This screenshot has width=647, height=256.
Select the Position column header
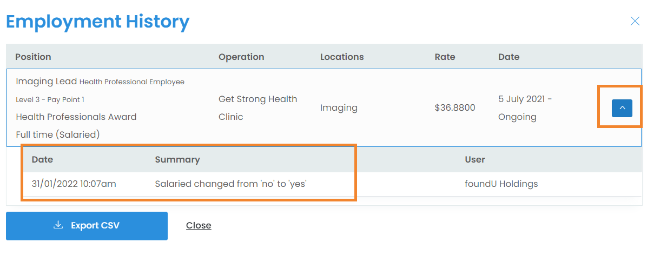pos(33,57)
